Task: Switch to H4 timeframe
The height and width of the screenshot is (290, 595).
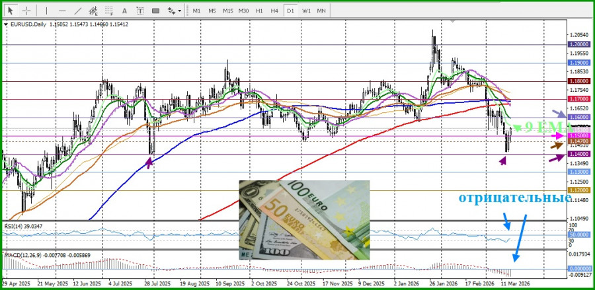Action: click(274, 11)
